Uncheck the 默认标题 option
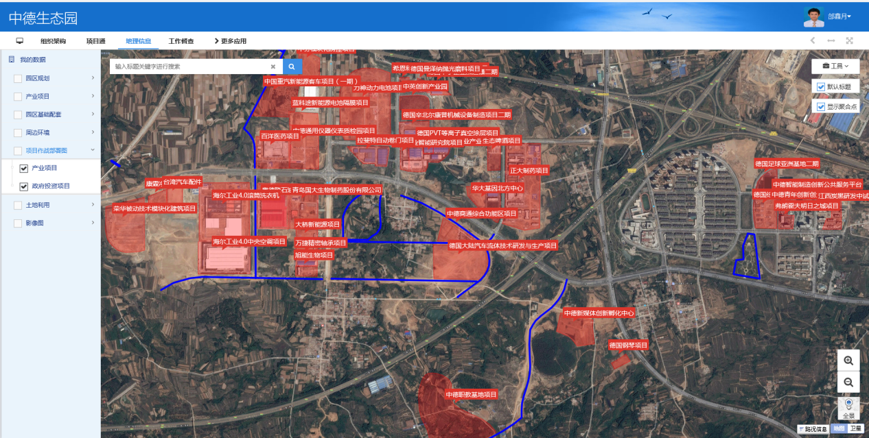Screen dimensions: 869x438 [821, 87]
